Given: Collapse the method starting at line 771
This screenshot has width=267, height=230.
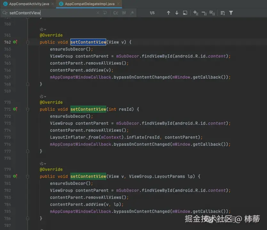Looking at the screenshot, I should [x=28, y=109].
